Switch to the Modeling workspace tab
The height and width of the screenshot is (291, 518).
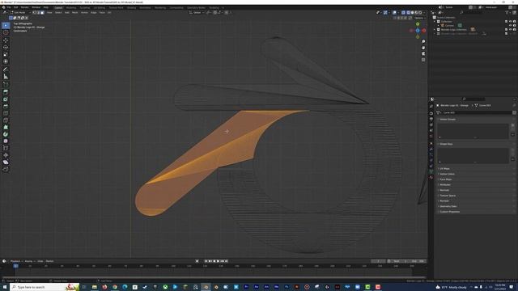pyautogui.click(x=70, y=7)
